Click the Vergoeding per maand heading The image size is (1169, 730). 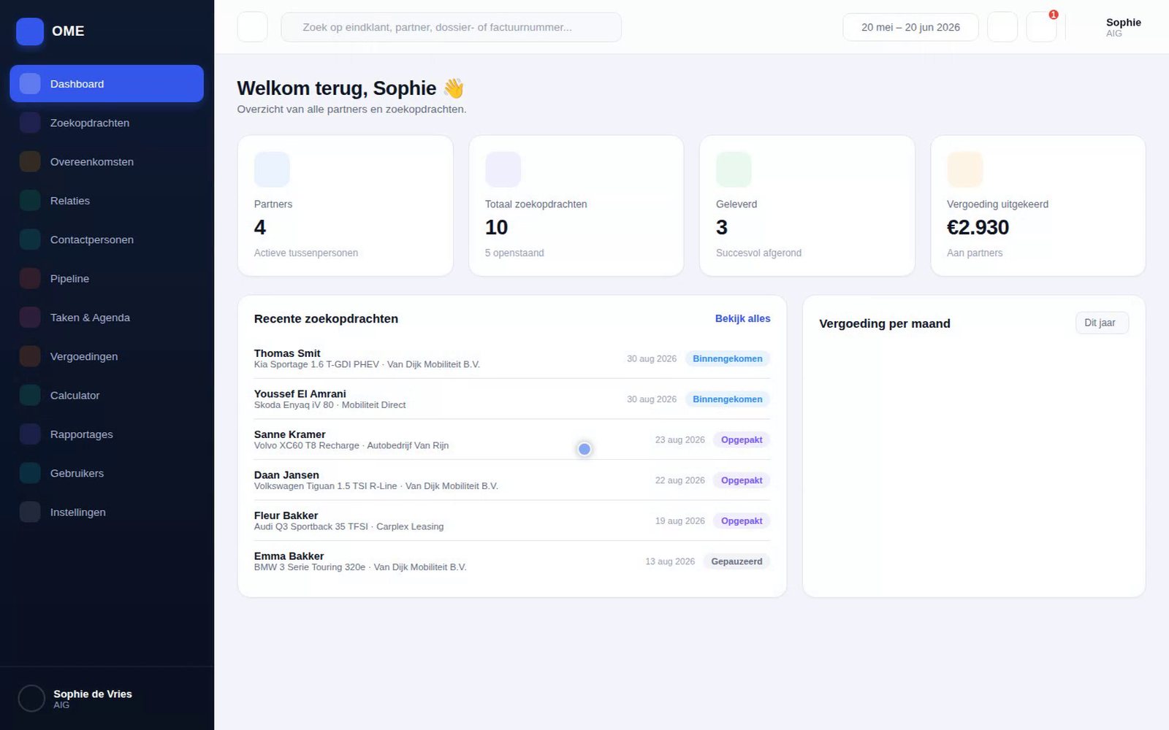884,323
